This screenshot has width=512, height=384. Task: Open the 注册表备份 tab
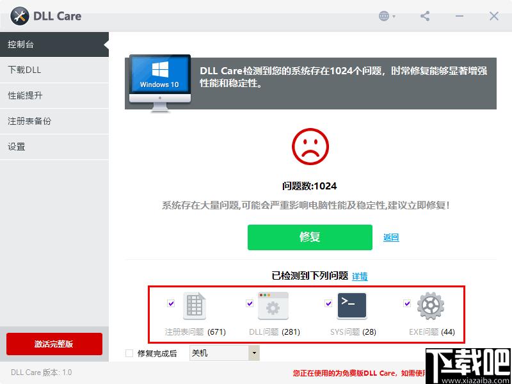[54, 121]
